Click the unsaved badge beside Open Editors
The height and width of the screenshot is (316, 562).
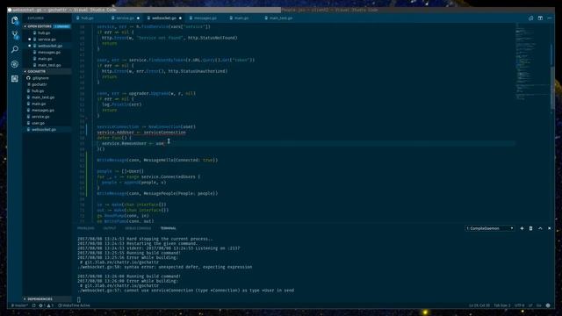pos(61,26)
